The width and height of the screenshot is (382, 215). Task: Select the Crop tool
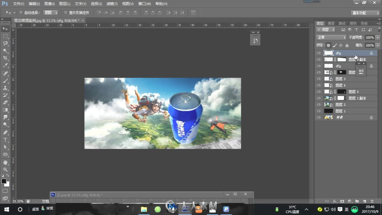coord(5,58)
